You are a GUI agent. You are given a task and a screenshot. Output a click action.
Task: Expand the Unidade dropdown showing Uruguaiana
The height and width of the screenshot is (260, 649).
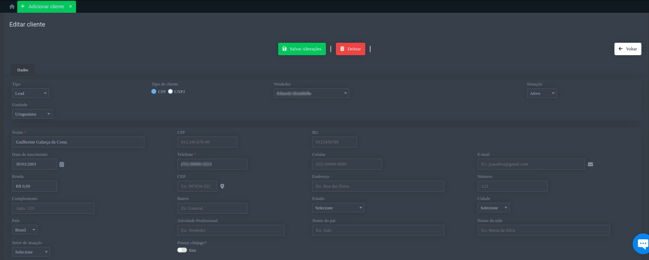click(x=32, y=114)
